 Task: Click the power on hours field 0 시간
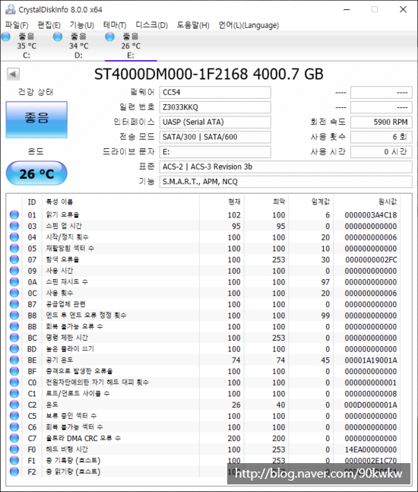382,152
